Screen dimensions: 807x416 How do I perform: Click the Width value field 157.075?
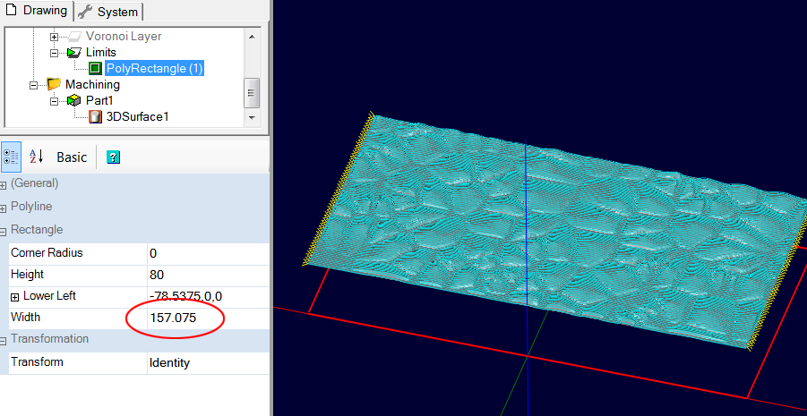pos(173,318)
